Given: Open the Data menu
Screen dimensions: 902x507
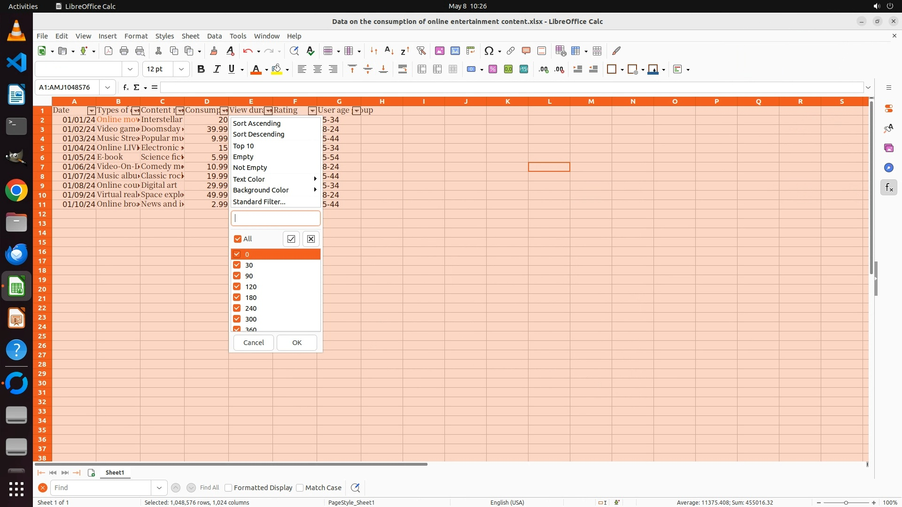Looking at the screenshot, I should click(214, 36).
